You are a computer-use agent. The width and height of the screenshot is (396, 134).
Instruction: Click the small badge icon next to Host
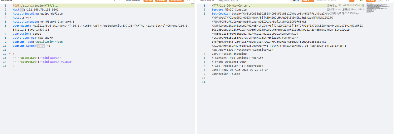[22, 10]
